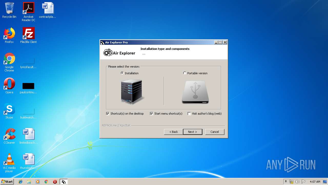
Task: Select the paulcontinu... desktop file
Action: pos(28,88)
